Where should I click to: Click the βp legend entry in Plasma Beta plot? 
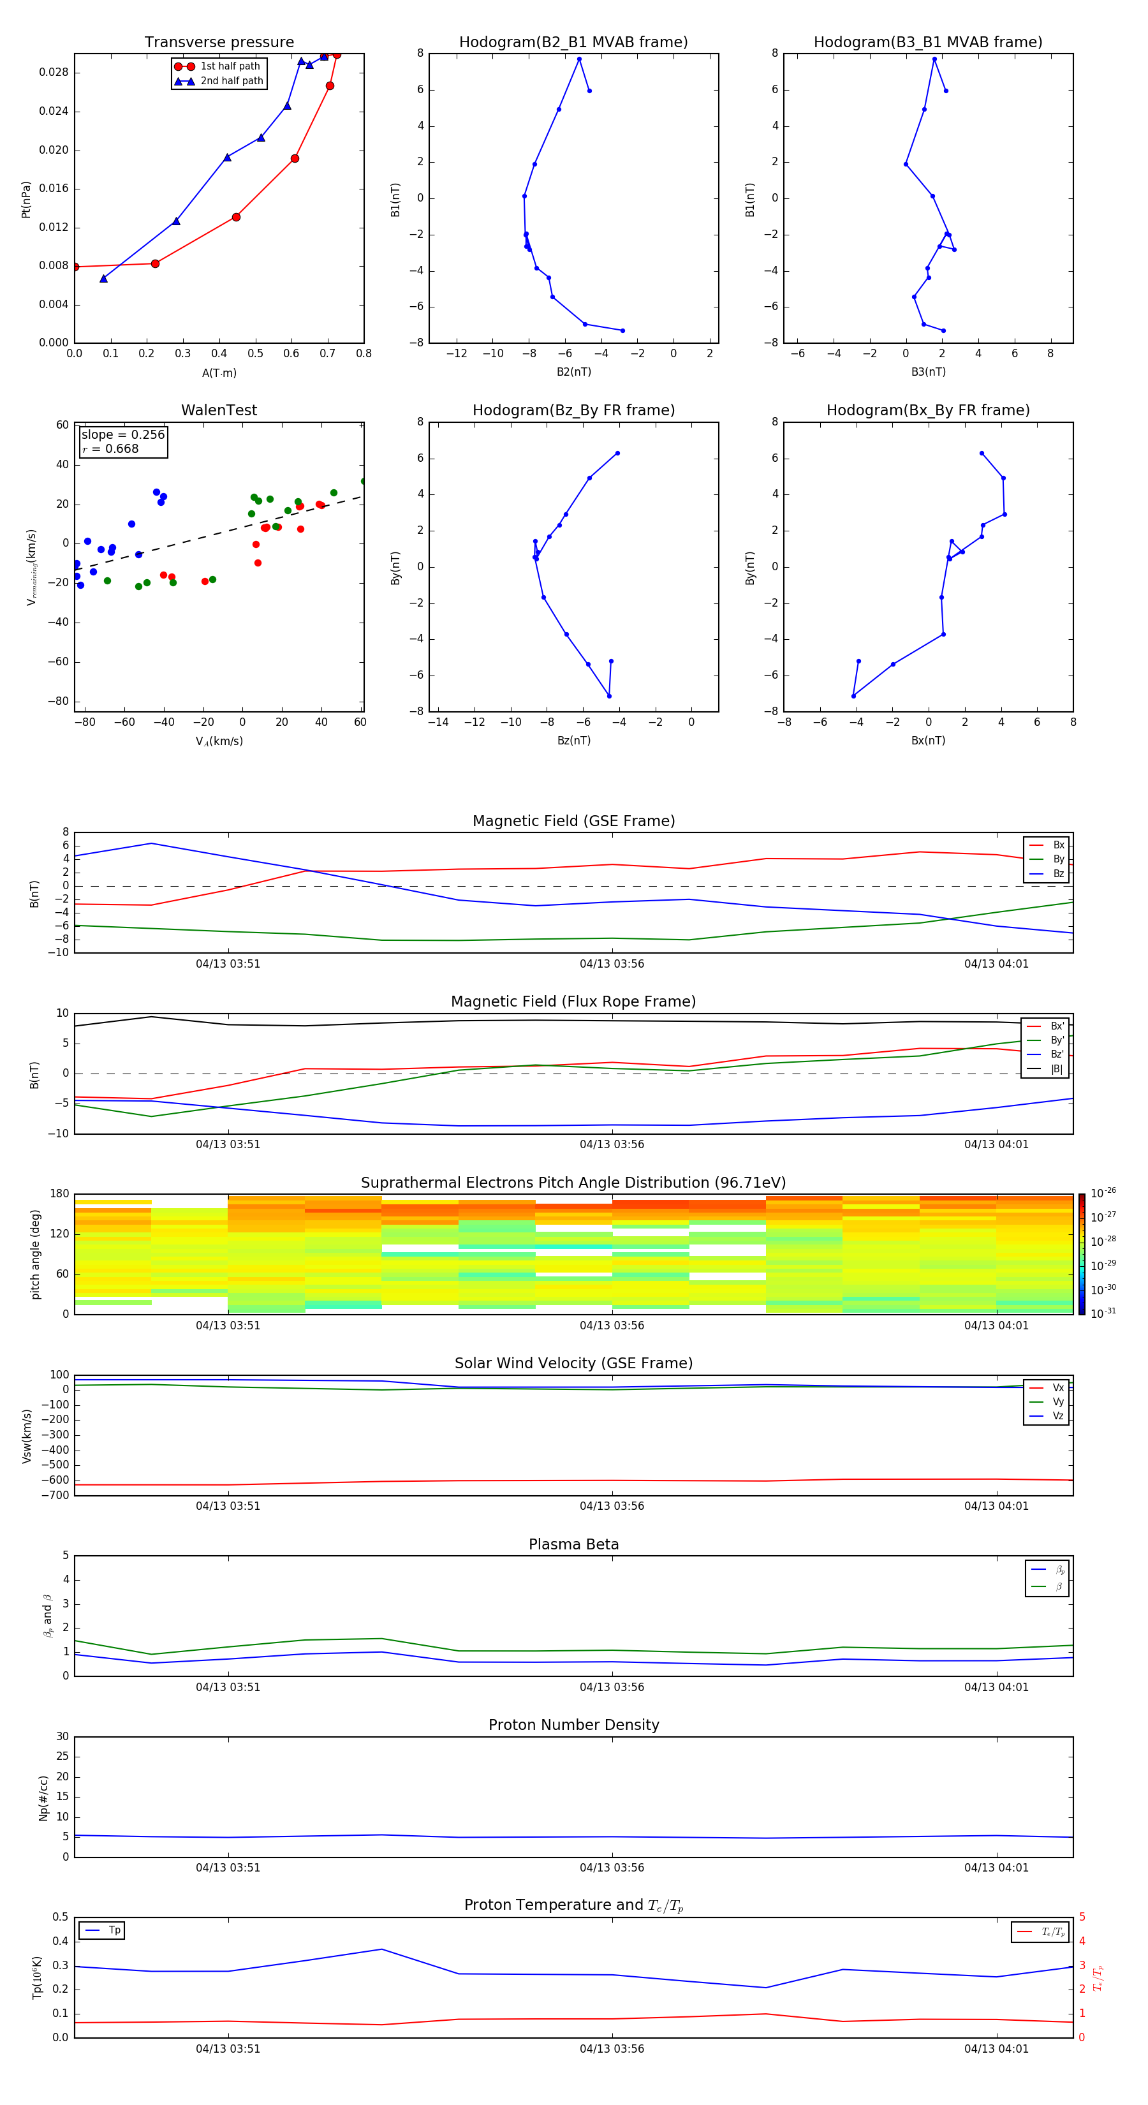[x=1047, y=1570]
